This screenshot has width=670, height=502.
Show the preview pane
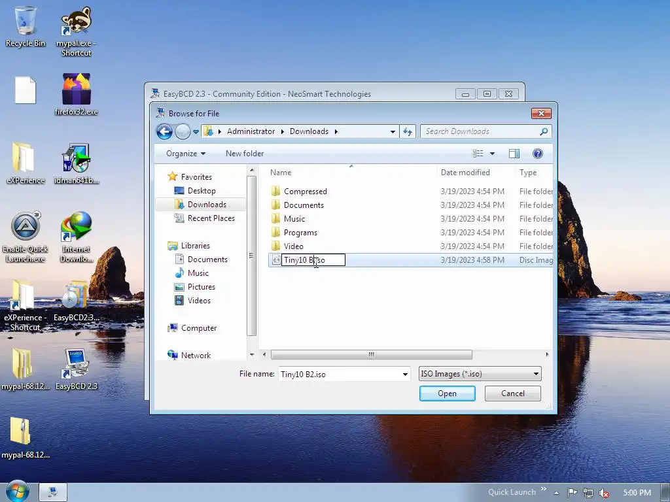pyautogui.click(x=514, y=153)
